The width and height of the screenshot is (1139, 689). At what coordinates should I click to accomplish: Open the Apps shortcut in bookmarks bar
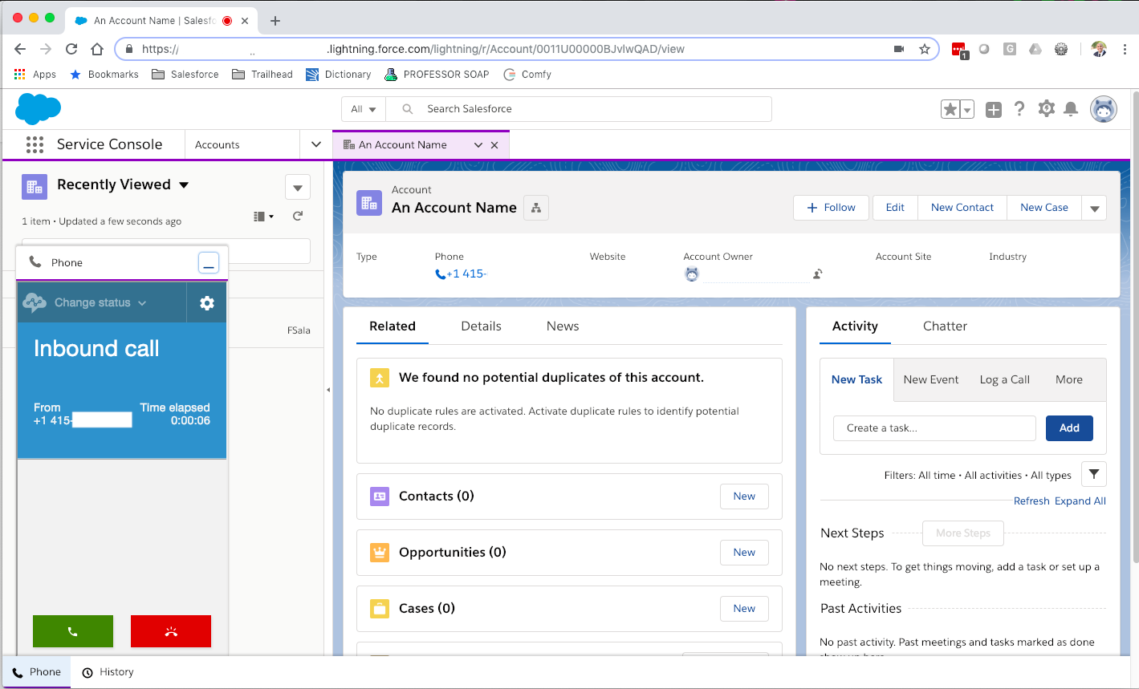point(35,75)
